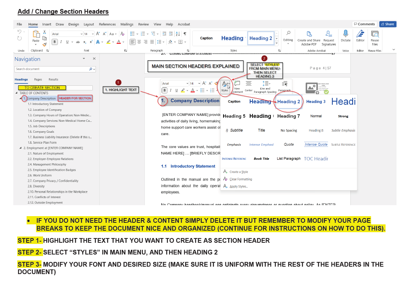Click the Decrease Indent icon
Screen dimensions: 411x287
164,34
